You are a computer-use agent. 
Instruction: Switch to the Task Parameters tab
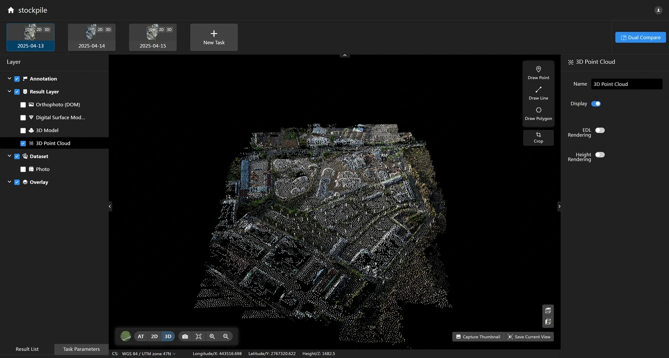(81, 349)
